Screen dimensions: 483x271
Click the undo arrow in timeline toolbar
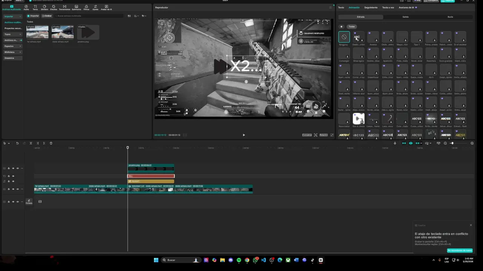point(17,143)
